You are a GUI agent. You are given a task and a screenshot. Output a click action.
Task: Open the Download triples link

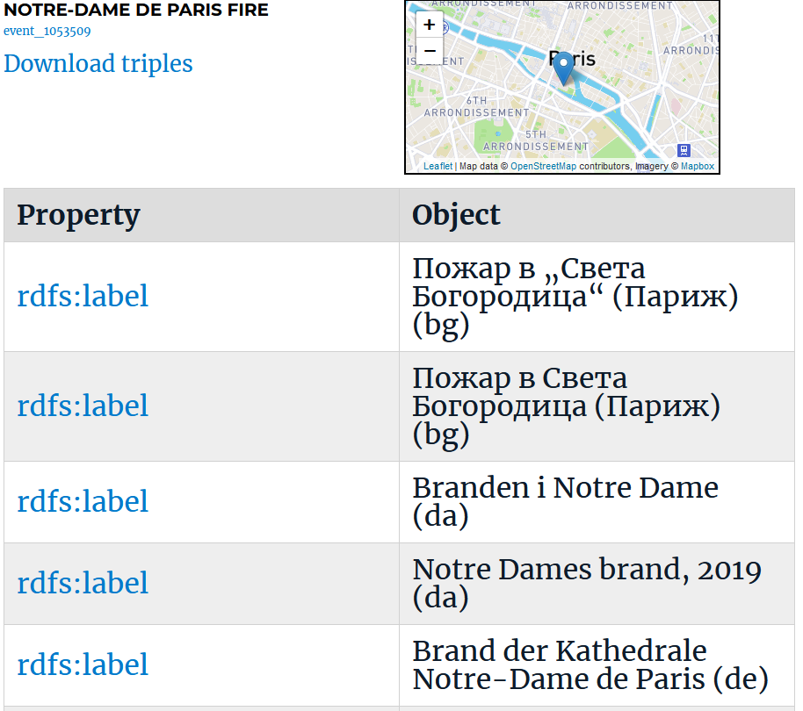(98, 63)
